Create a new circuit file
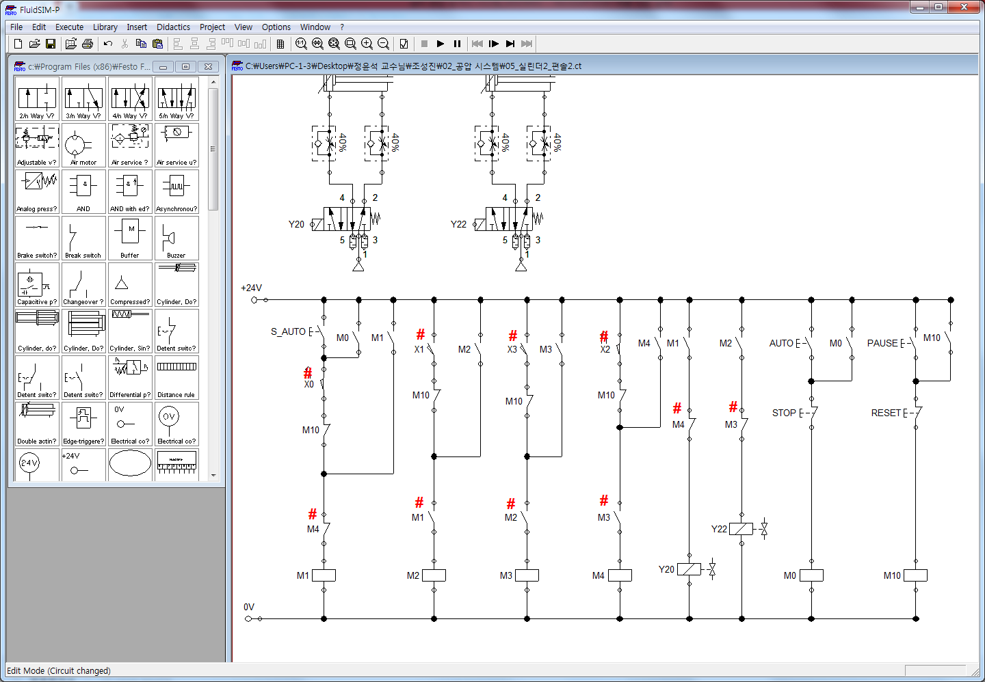 (x=18, y=44)
